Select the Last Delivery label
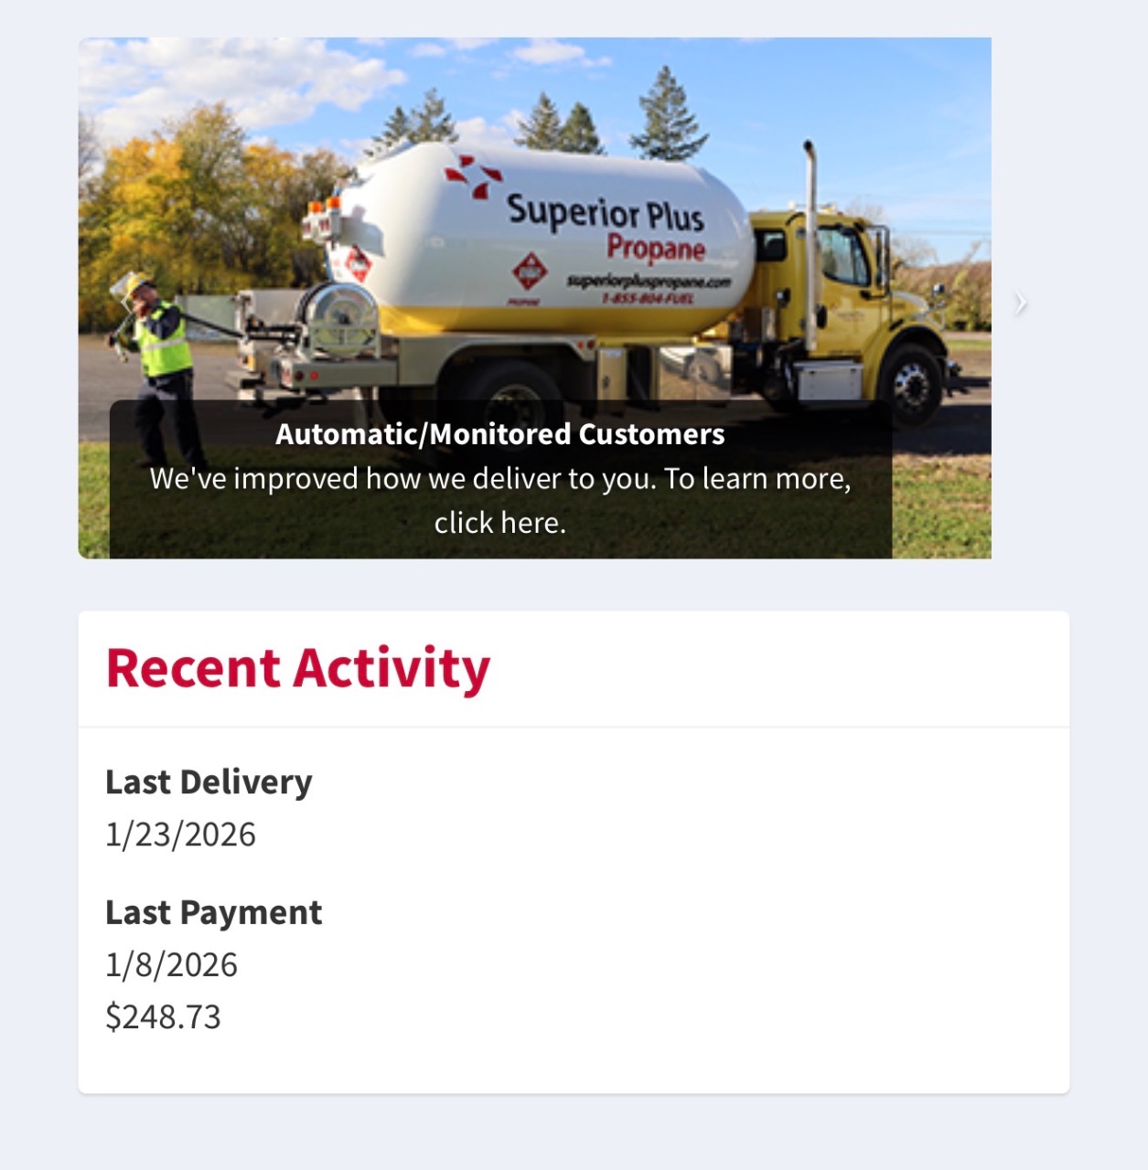The width and height of the screenshot is (1148, 1170). click(209, 782)
